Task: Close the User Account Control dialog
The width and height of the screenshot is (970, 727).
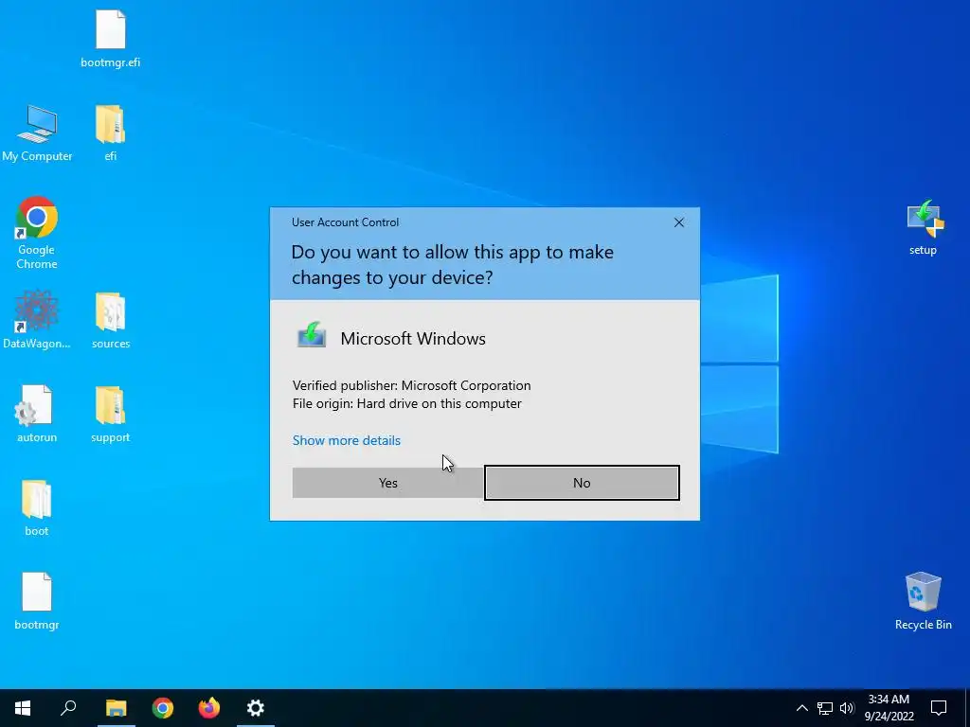Action: pyautogui.click(x=678, y=222)
